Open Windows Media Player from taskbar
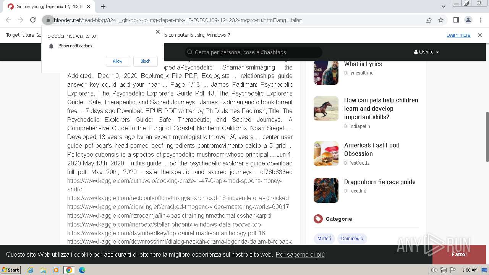Image resolution: width=489 pixels, height=275 pixels. [56, 270]
